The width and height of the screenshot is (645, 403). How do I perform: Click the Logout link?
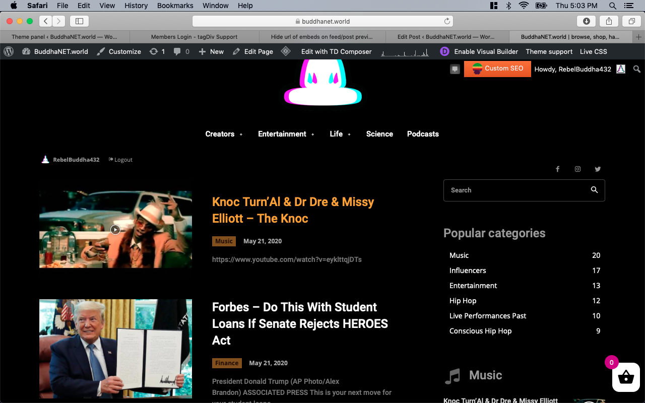click(121, 160)
